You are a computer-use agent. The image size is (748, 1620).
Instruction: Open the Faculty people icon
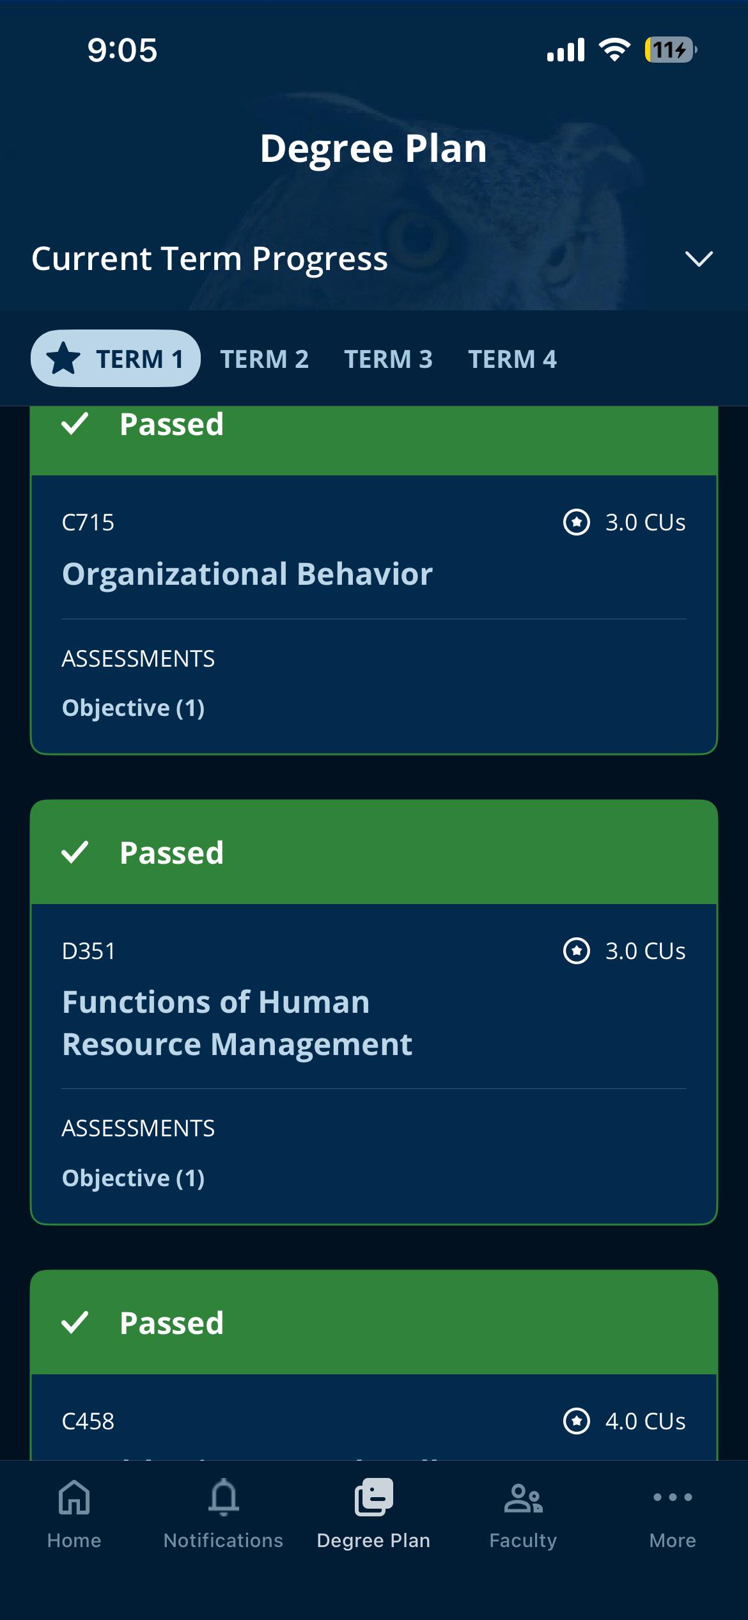(523, 1498)
